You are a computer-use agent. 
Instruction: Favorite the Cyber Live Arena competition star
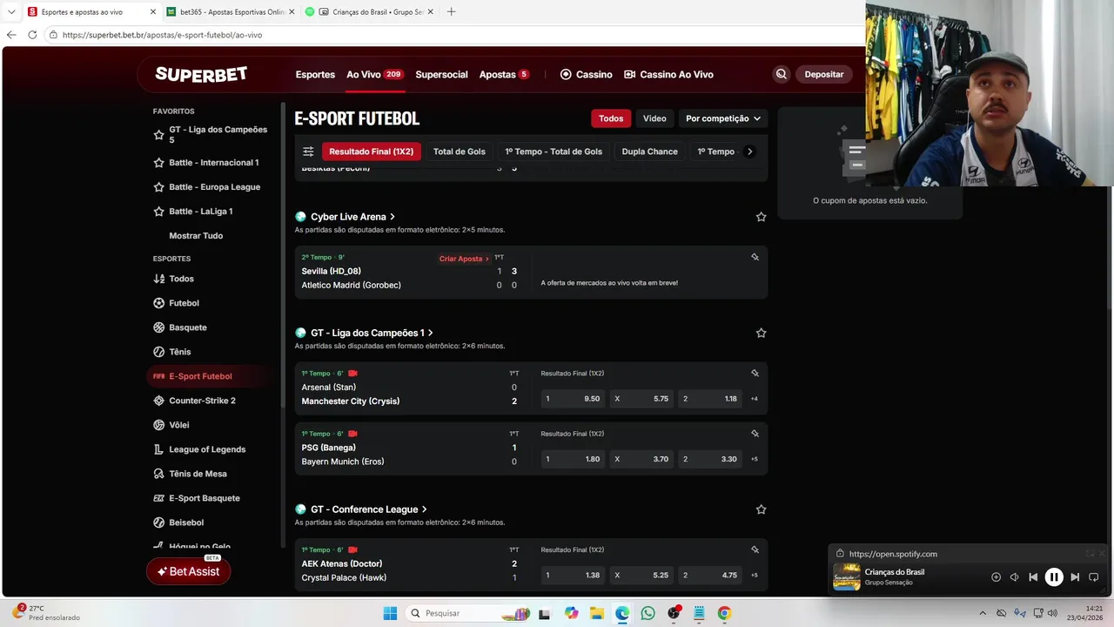pos(761,217)
